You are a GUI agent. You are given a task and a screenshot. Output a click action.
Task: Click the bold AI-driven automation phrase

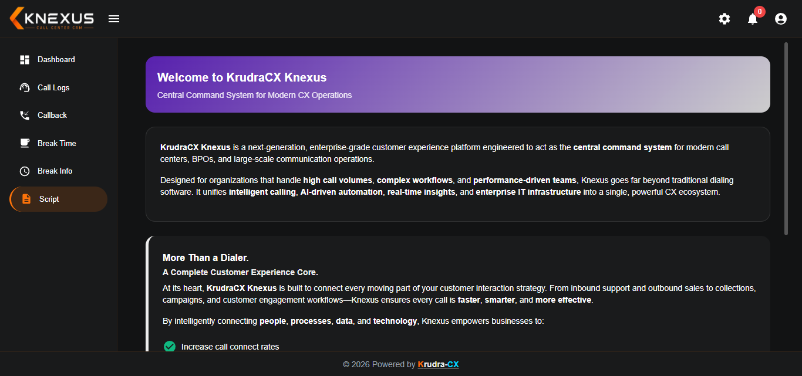pos(341,192)
